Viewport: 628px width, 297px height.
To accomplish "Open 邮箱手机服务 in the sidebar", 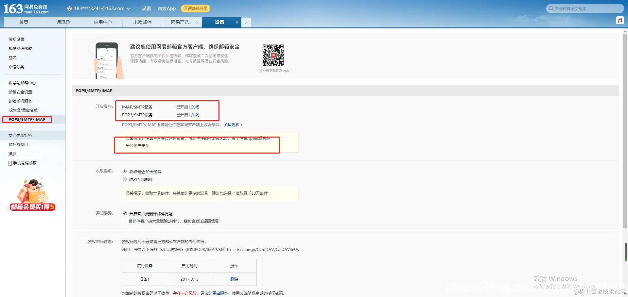I will (x=20, y=101).
